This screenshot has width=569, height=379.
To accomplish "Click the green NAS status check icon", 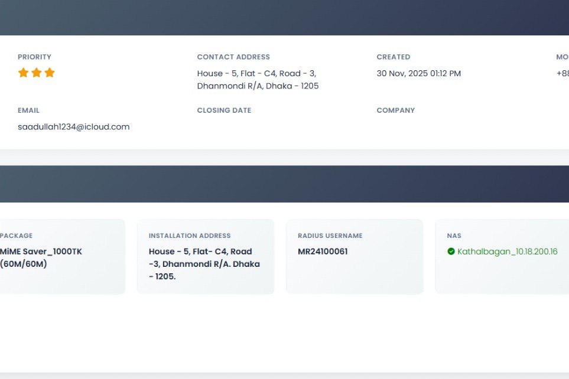I will click(x=451, y=251).
